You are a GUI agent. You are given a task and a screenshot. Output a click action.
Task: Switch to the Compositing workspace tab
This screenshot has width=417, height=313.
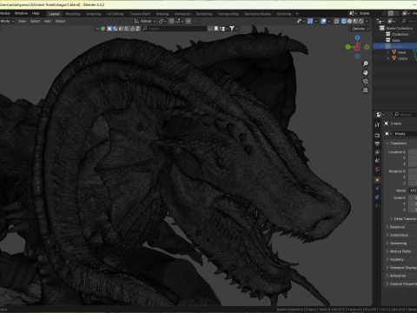pyautogui.click(x=228, y=14)
